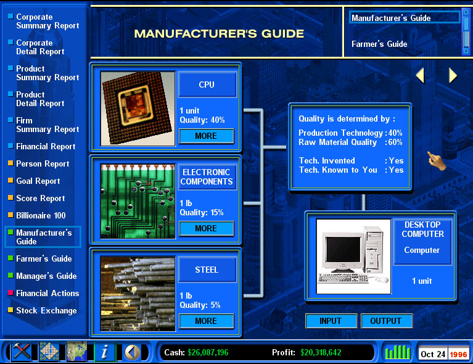Click the Oct 24 1996 date display
Image resolution: width=473 pixels, height=364 pixels.
[x=443, y=354]
